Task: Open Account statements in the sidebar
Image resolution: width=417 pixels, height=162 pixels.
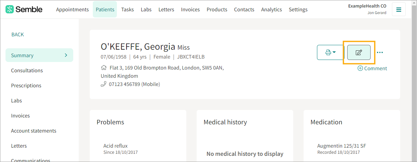Action: [34, 131]
